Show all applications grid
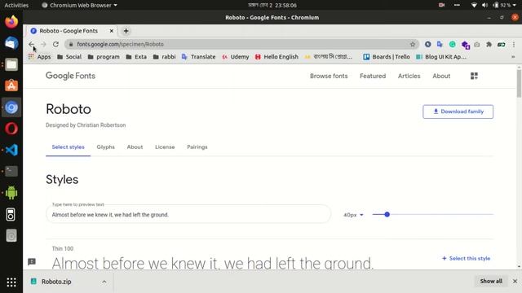 pyautogui.click(x=11, y=282)
